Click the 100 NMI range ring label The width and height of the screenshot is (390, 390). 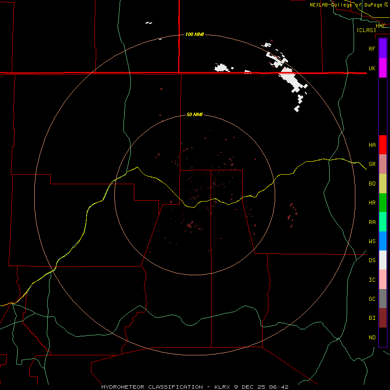[195, 34]
